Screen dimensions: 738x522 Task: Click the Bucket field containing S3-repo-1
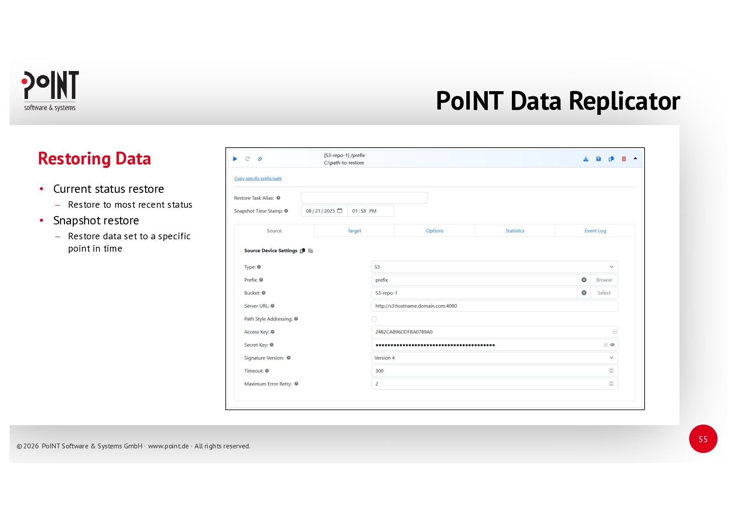(x=475, y=293)
